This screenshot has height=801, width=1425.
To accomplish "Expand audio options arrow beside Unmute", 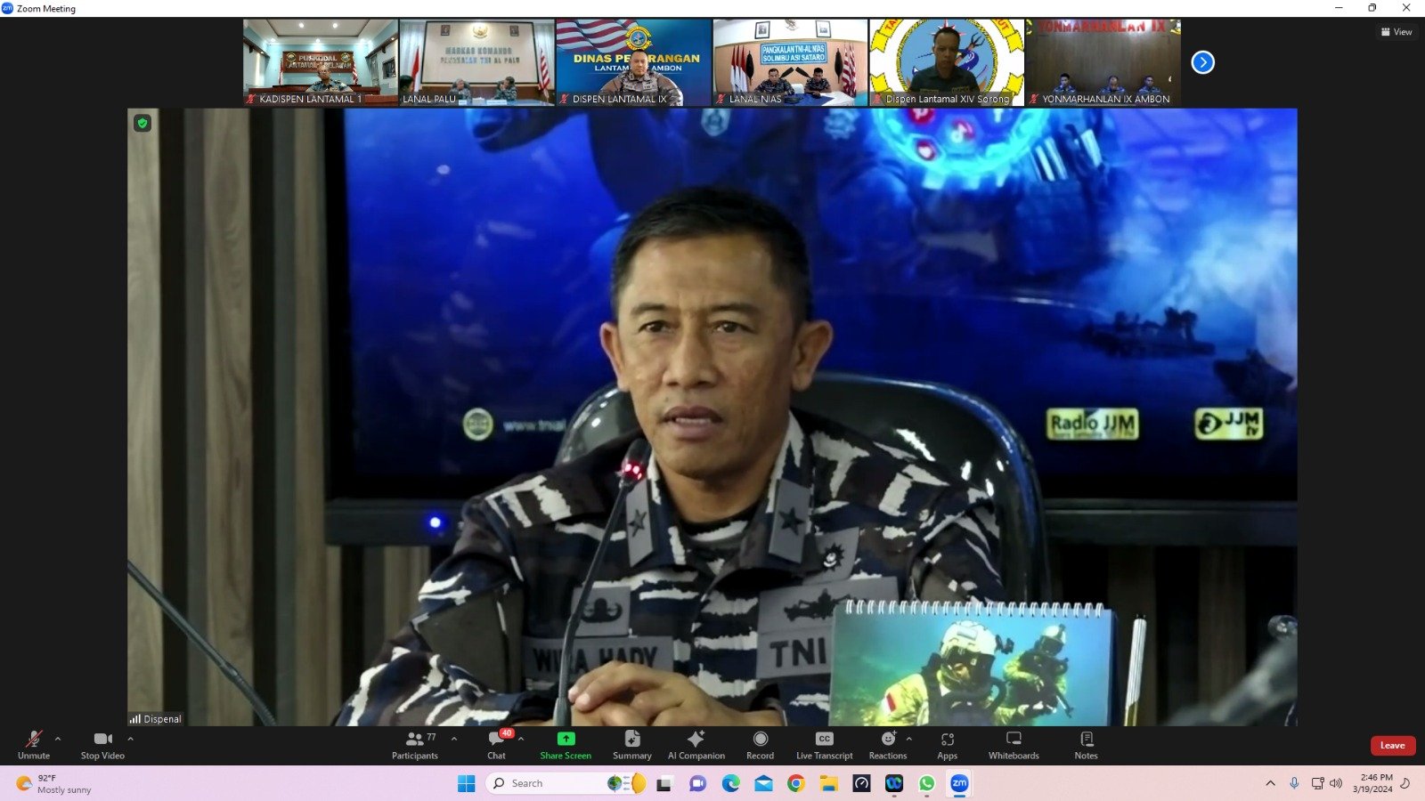I will point(58,739).
